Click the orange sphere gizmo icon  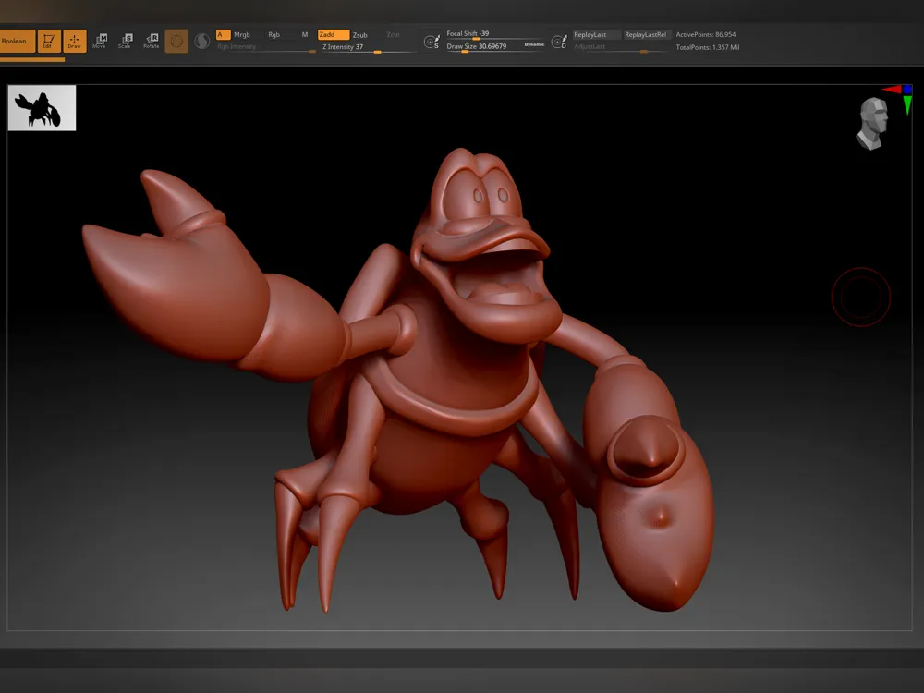176,42
